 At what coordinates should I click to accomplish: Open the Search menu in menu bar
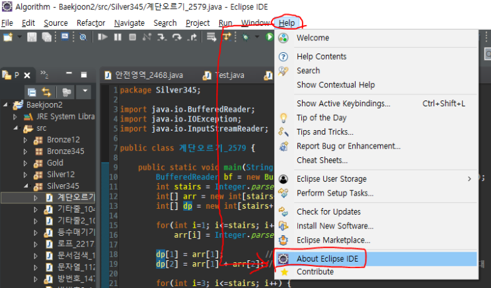pyautogui.click(x=165, y=23)
